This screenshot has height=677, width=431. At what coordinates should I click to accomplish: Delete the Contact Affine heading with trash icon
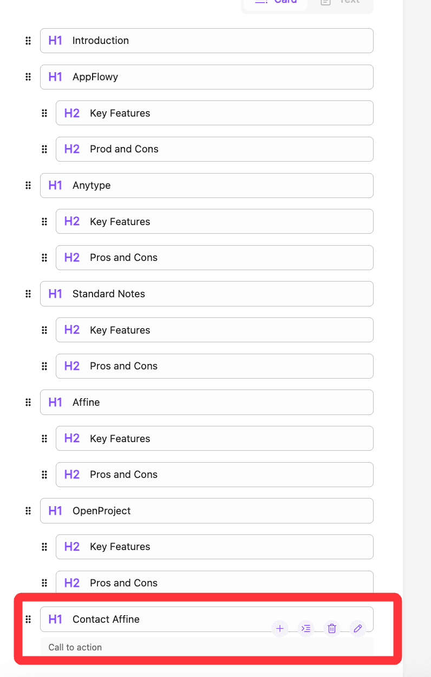point(332,629)
